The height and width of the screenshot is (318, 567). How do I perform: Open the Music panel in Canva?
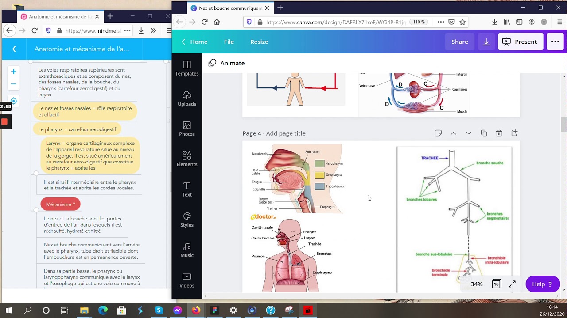click(x=186, y=250)
